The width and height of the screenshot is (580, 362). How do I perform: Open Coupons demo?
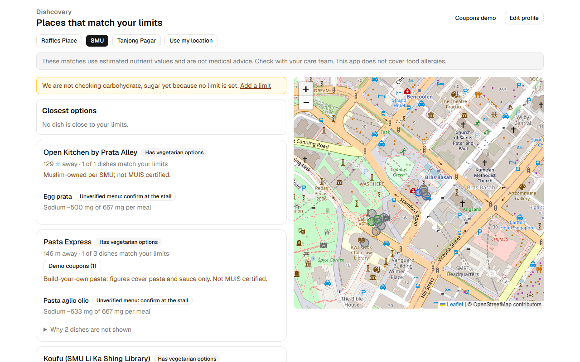pos(475,18)
